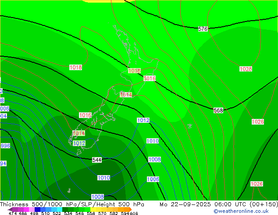Click the red 1026 label below the 1028 label
The width and height of the screenshot is (278, 215).
[258, 122]
